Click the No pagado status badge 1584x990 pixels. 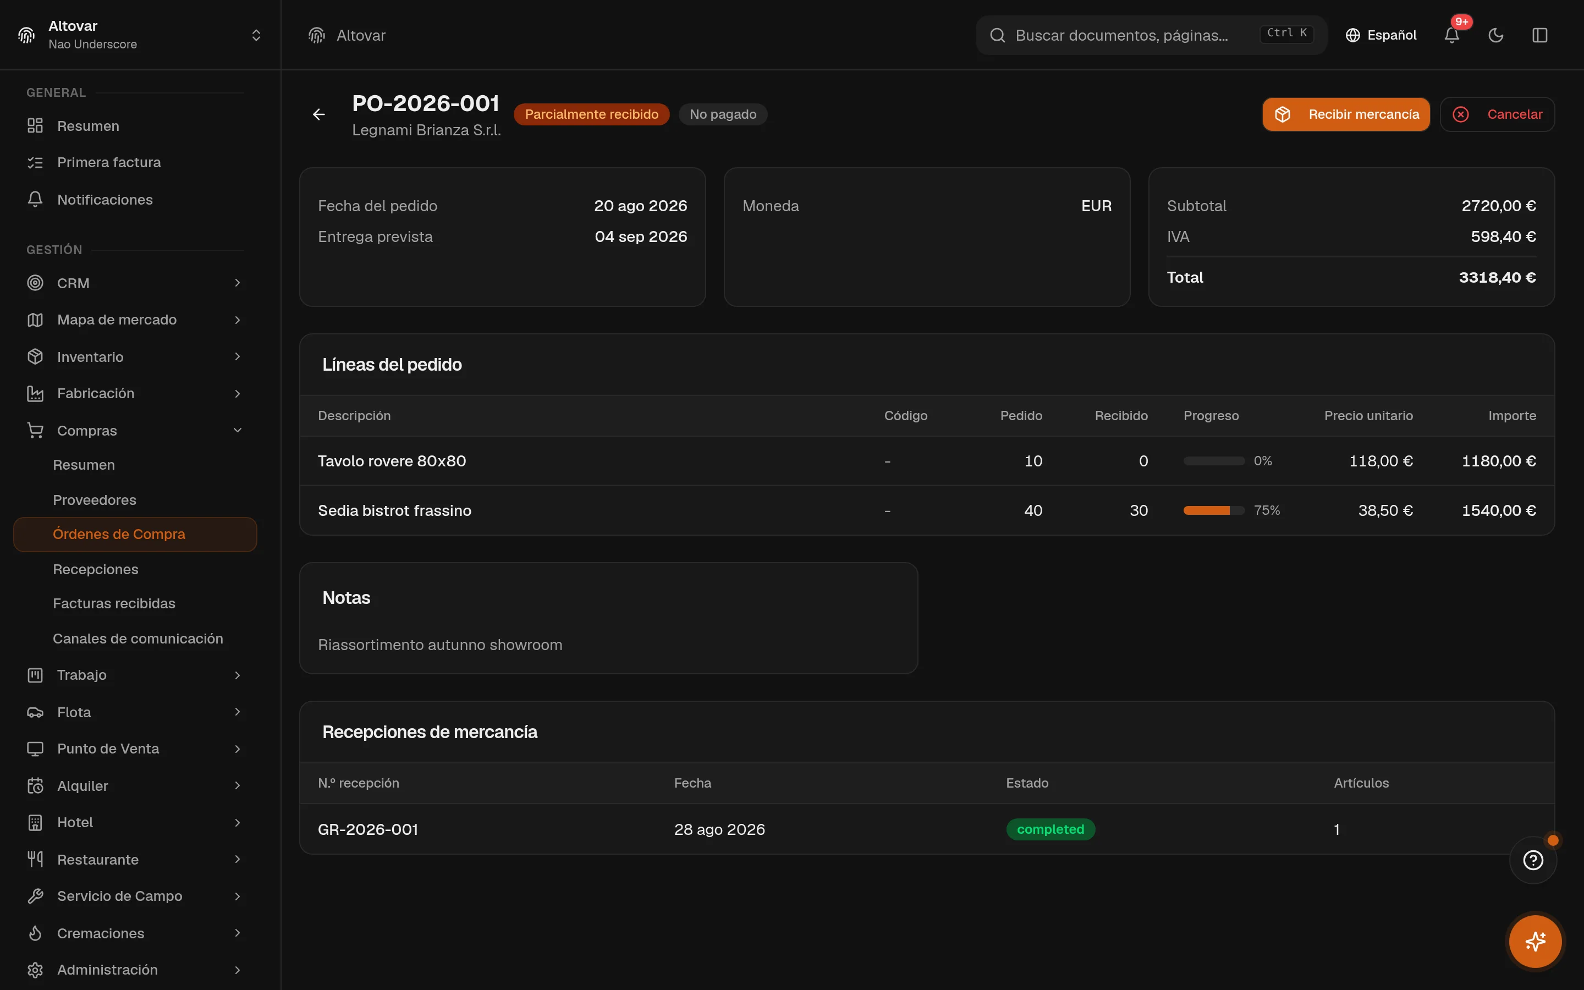click(x=723, y=114)
